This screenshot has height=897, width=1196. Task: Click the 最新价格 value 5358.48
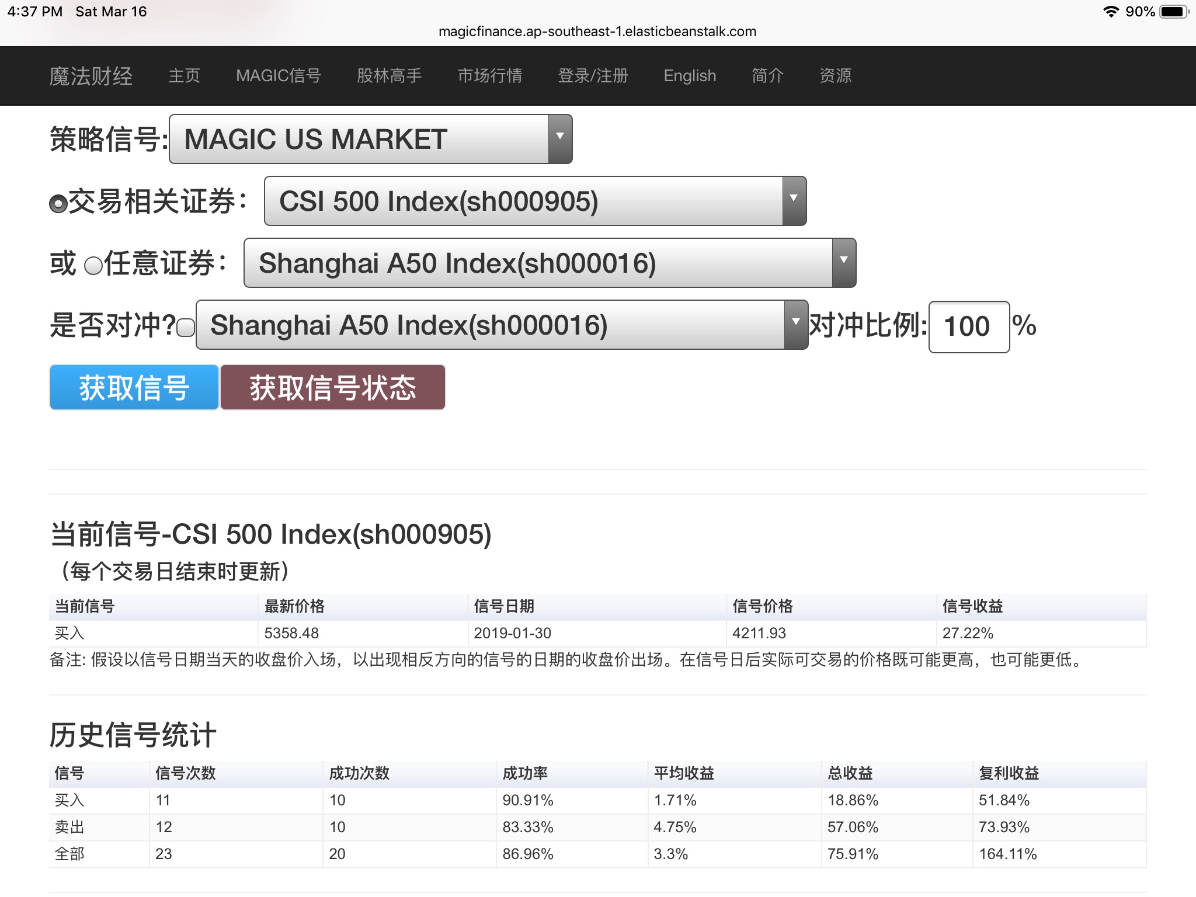pos(291,633)
